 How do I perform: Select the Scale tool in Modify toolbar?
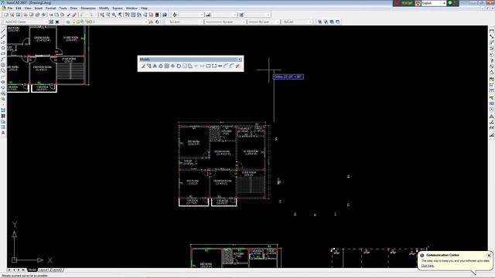[185, 66]
